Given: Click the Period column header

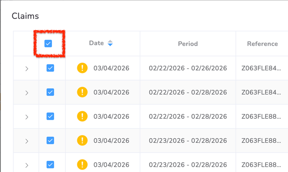Looking at the screenshot, I should click(x=188, y=44).
